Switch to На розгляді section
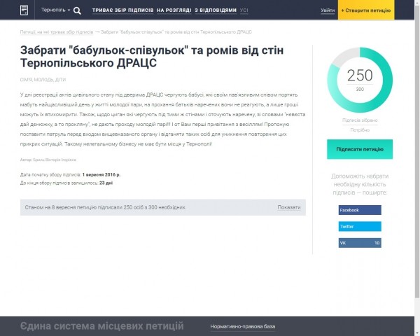Image resolution: width=420 pixels, height=336 pixels. click(174, 10)
